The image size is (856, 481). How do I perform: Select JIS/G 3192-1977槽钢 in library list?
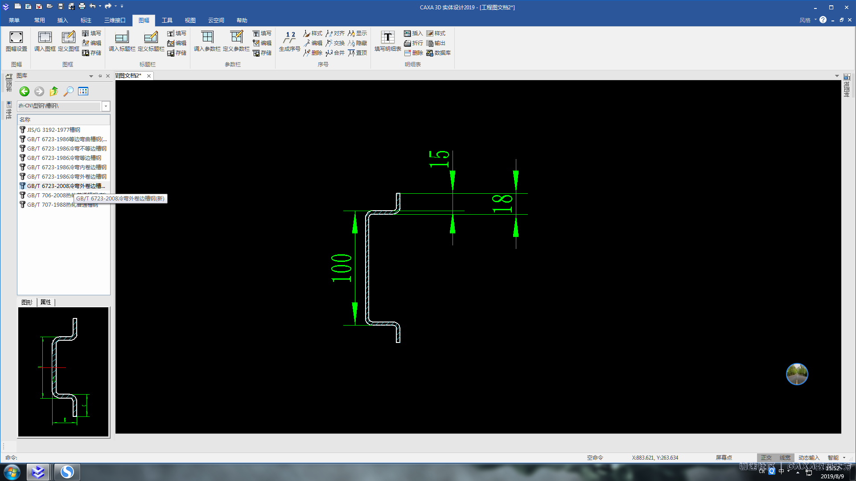53,130
